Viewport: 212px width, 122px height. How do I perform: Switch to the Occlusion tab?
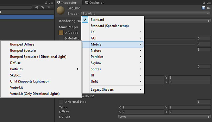tap(95, 3)
